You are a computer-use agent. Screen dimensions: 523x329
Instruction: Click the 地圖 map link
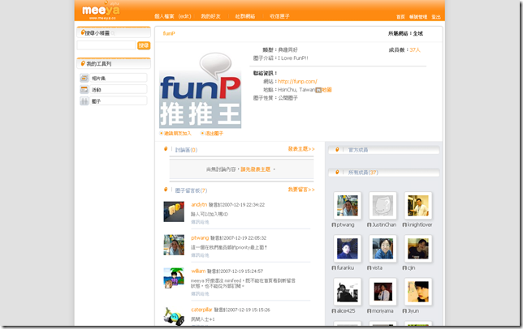(326, 90)
